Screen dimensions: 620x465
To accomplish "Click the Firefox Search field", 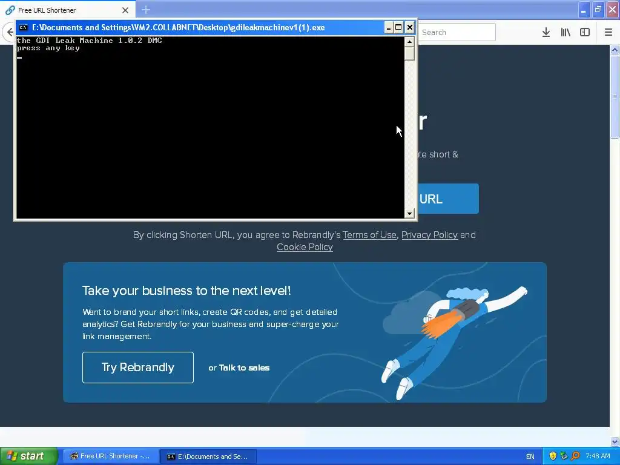I will (x=457, y=33).
